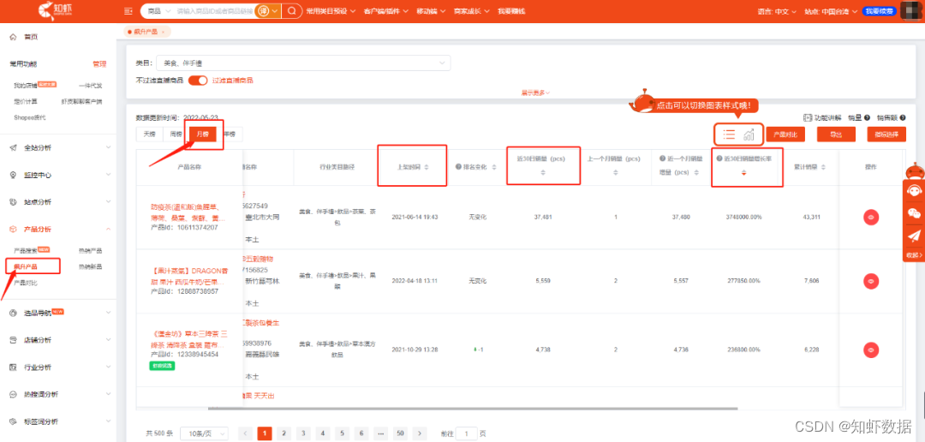Collapse sidebar with the hamburger menu icon
The width and height of the screenshot is (925, 442).
point(128,11)
